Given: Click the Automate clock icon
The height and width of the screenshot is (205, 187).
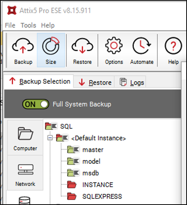Looking at the screenshot, I should point(142,46).
